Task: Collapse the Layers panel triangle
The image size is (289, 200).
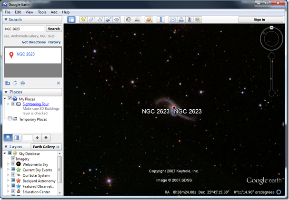Action: click(x=6, y=147)
